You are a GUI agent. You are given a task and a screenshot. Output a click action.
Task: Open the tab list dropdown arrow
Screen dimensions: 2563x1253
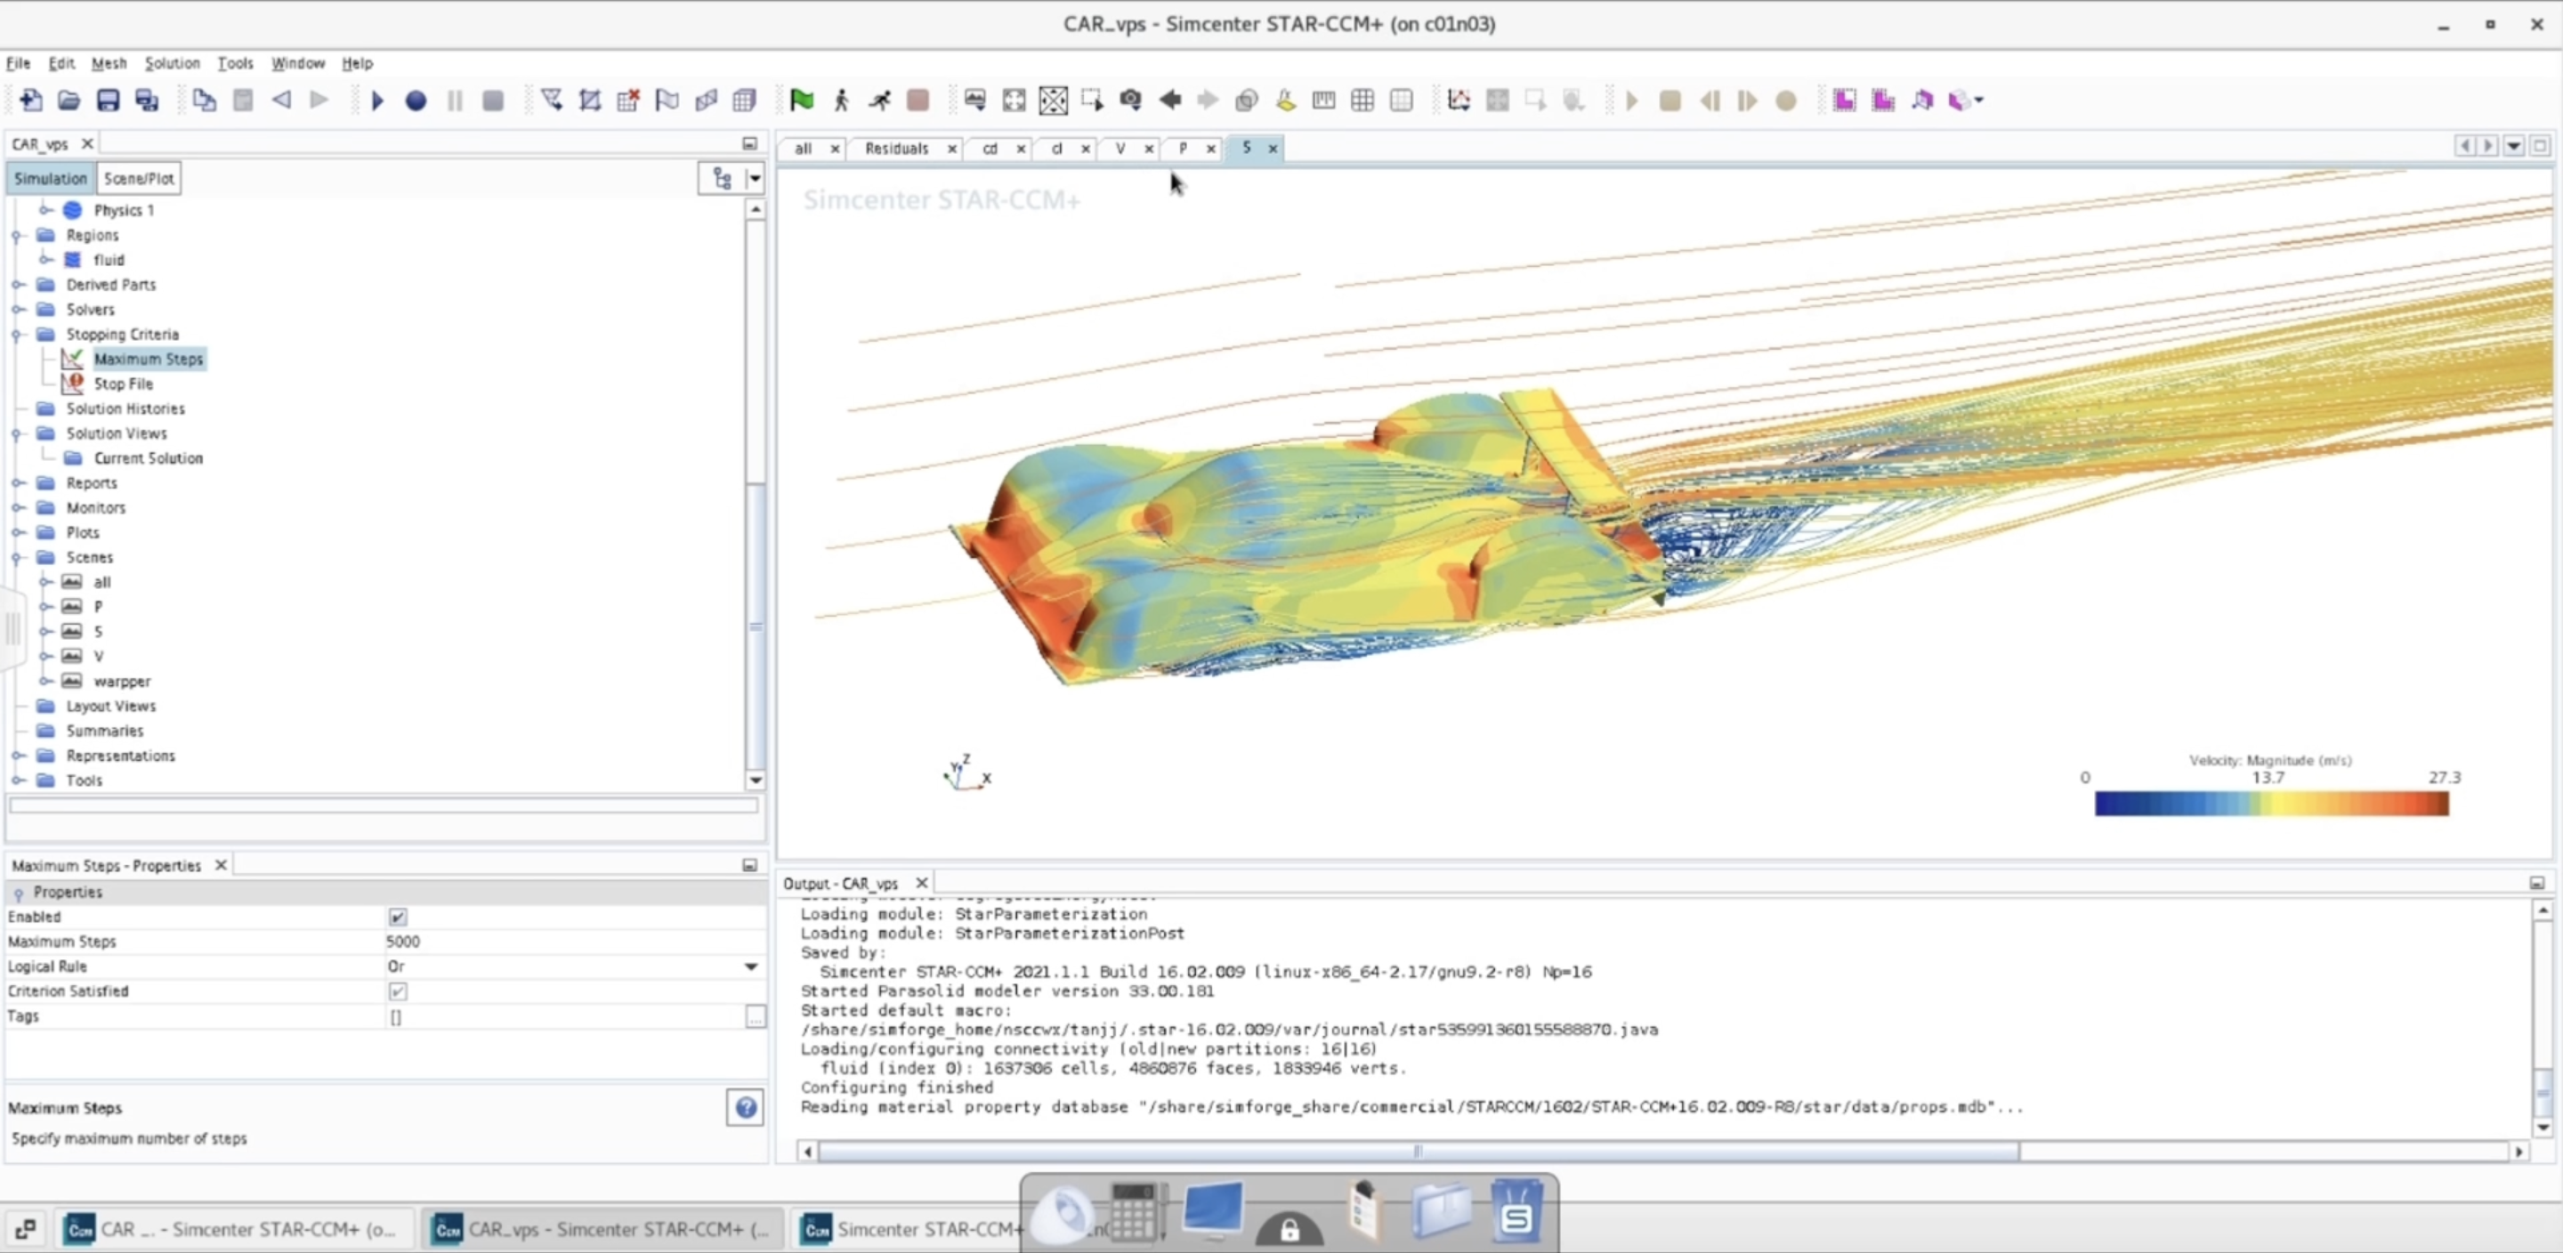click(2514, 146)
